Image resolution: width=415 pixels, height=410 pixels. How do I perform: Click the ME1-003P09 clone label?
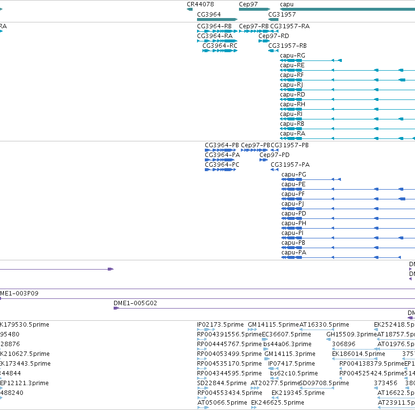point(19,293)
